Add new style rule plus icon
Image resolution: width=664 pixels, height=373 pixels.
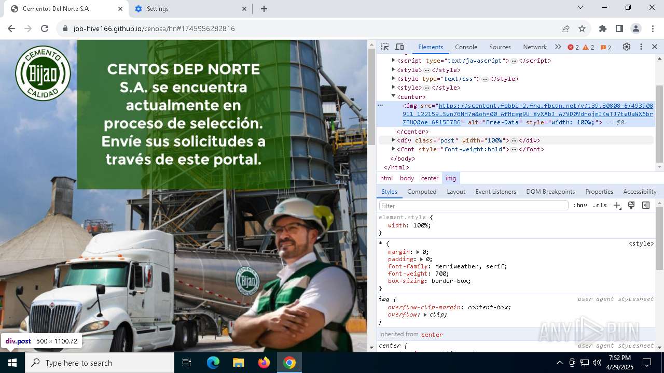tap(617, 206)
